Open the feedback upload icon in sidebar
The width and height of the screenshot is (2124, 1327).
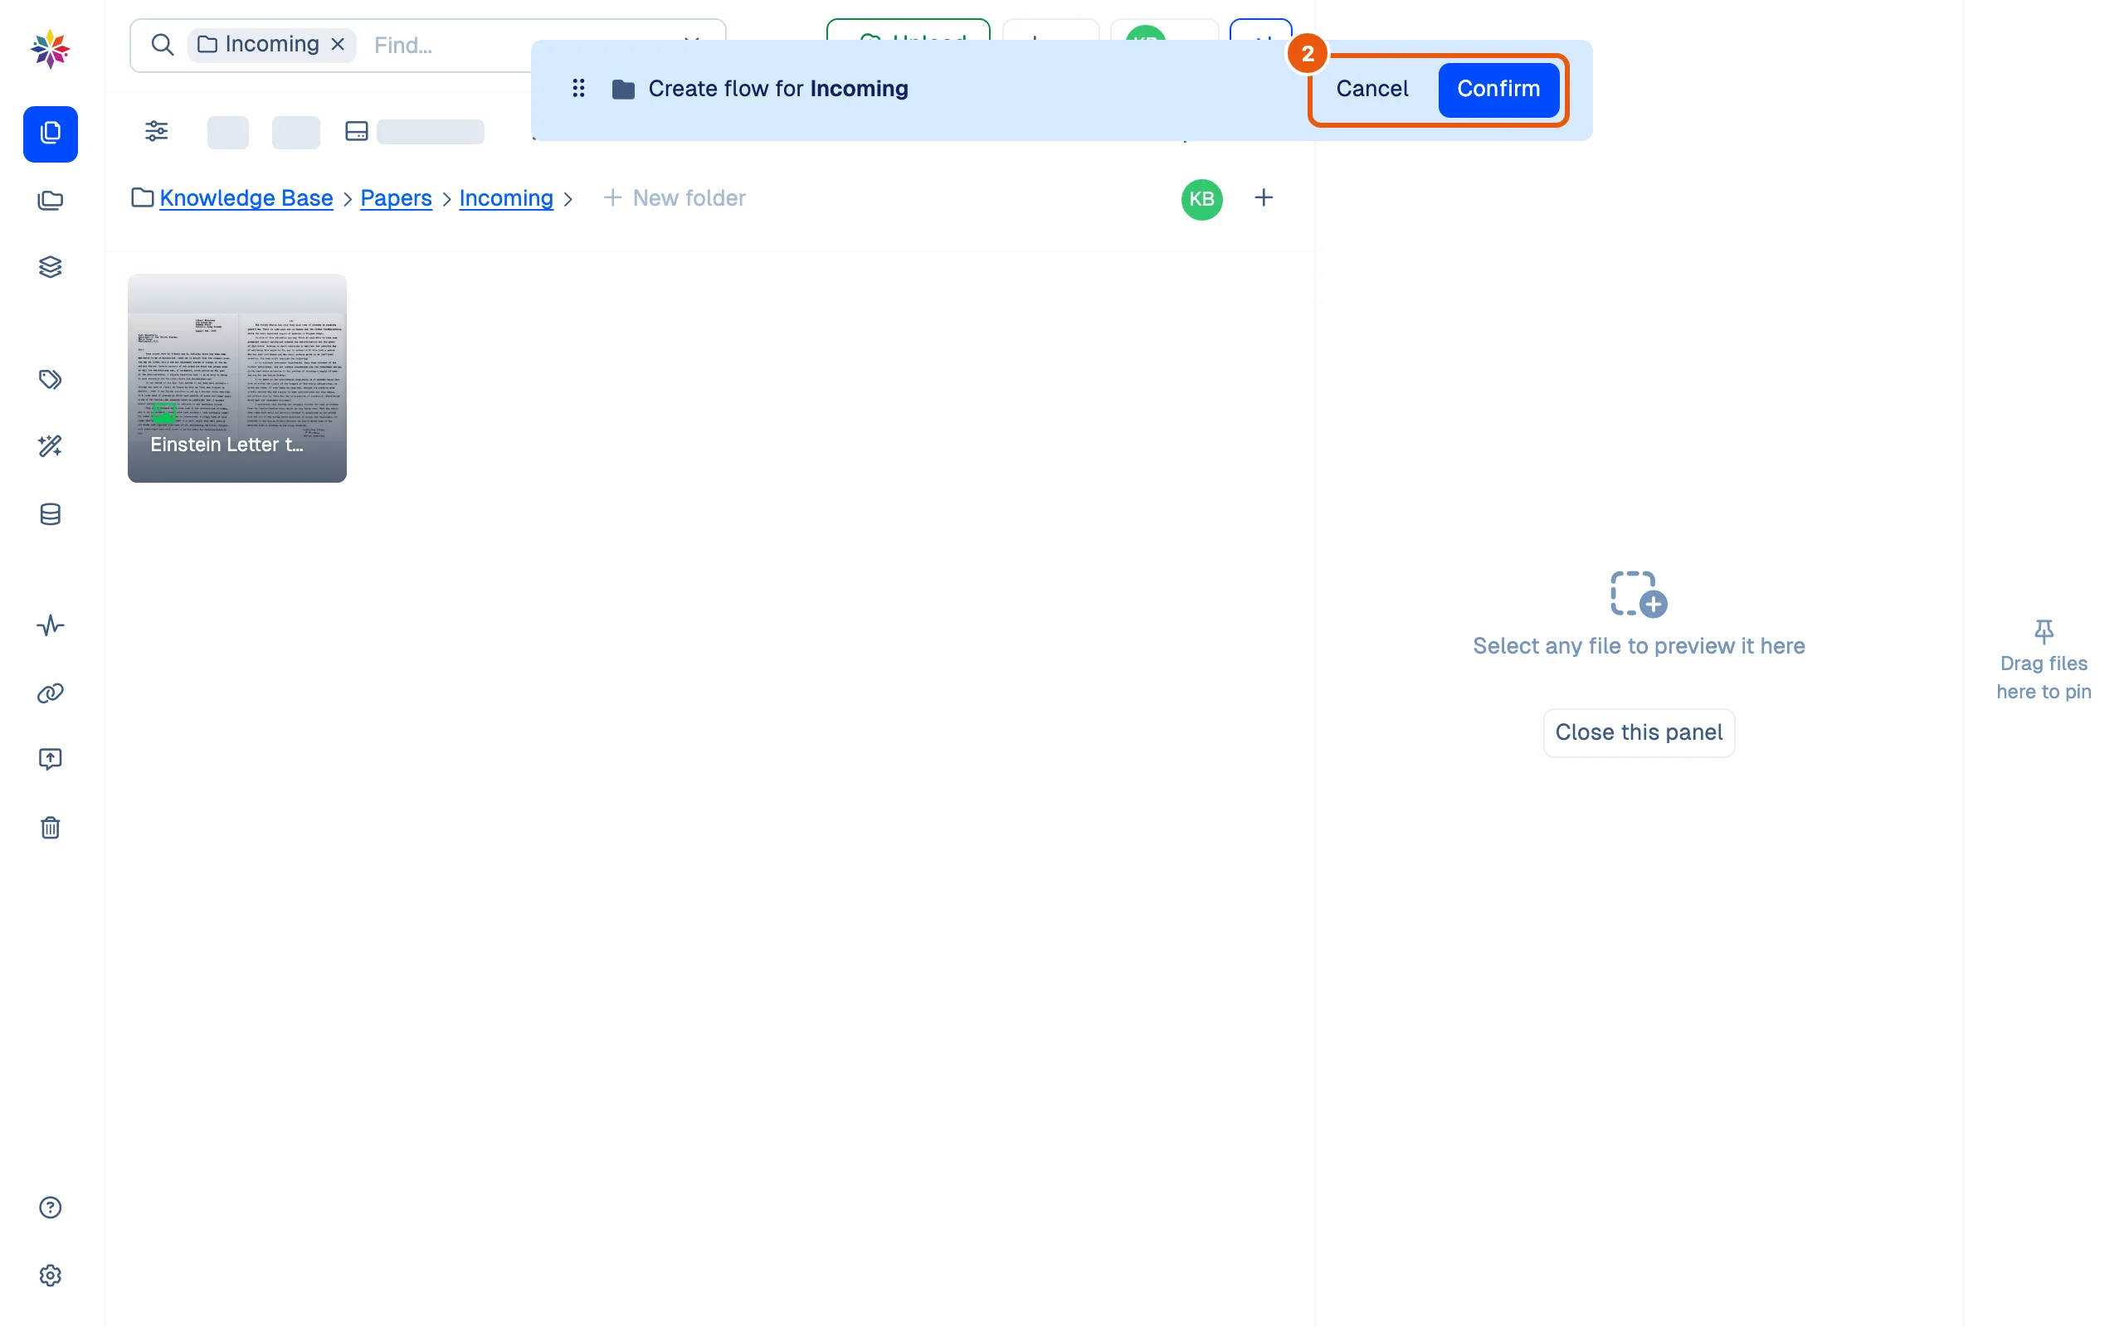pyautogui.click(x=50, y=759)
